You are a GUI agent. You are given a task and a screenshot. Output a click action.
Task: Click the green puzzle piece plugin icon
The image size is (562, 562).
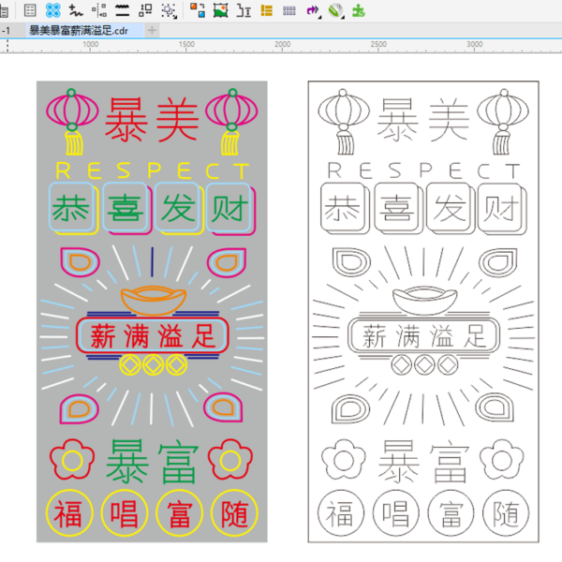pos(359,10)
